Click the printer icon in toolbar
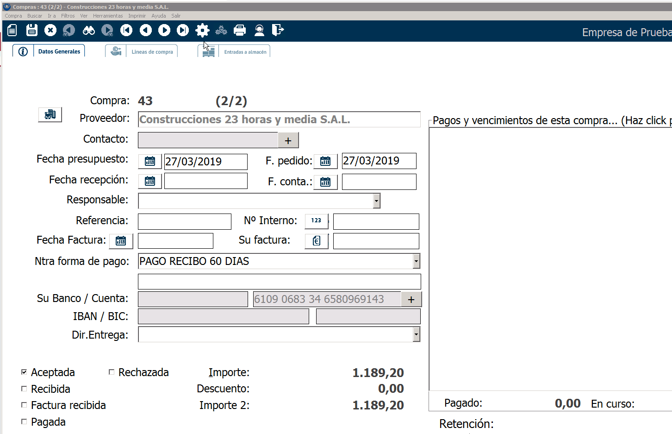This screenshot has width=672, height=434. (x=240, y=31)
